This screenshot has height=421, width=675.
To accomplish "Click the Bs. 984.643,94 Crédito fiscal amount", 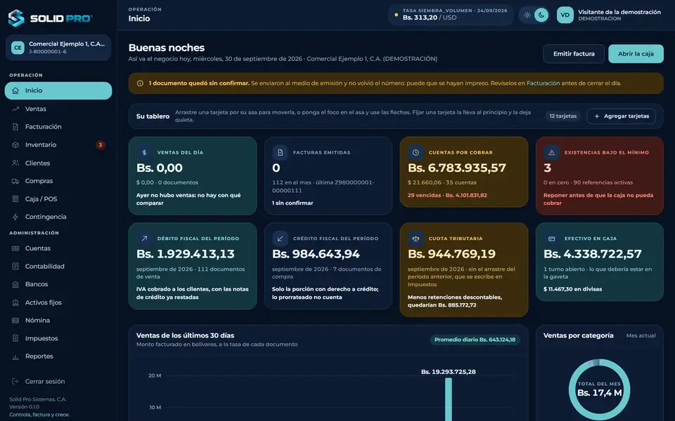I will (316, 254).
